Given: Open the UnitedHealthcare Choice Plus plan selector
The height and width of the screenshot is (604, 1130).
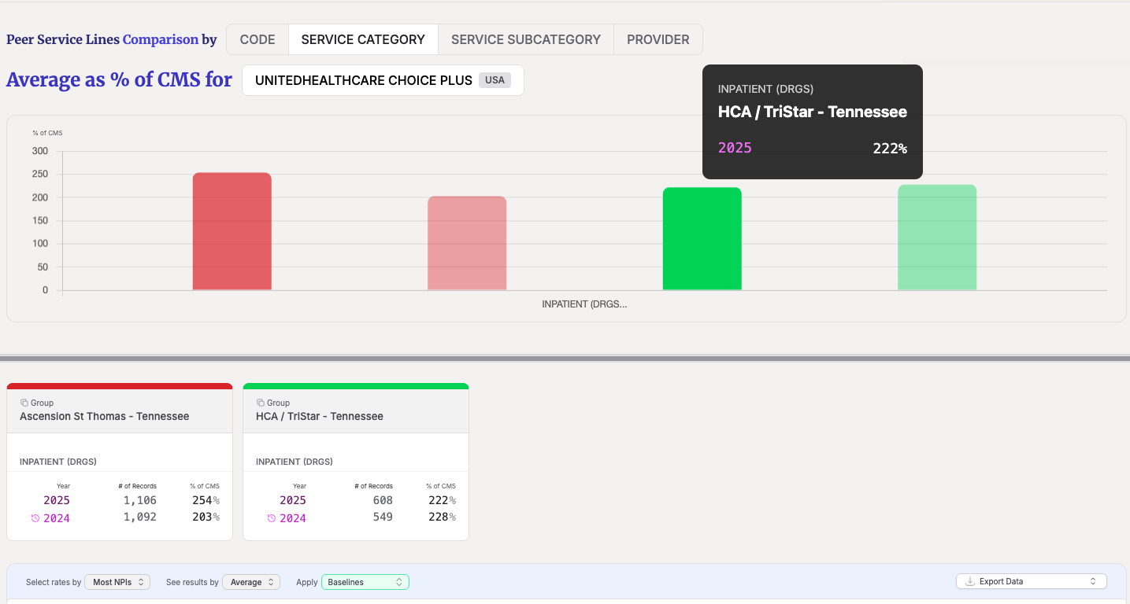Looking at the screenshot, I should tap(383, 80).
